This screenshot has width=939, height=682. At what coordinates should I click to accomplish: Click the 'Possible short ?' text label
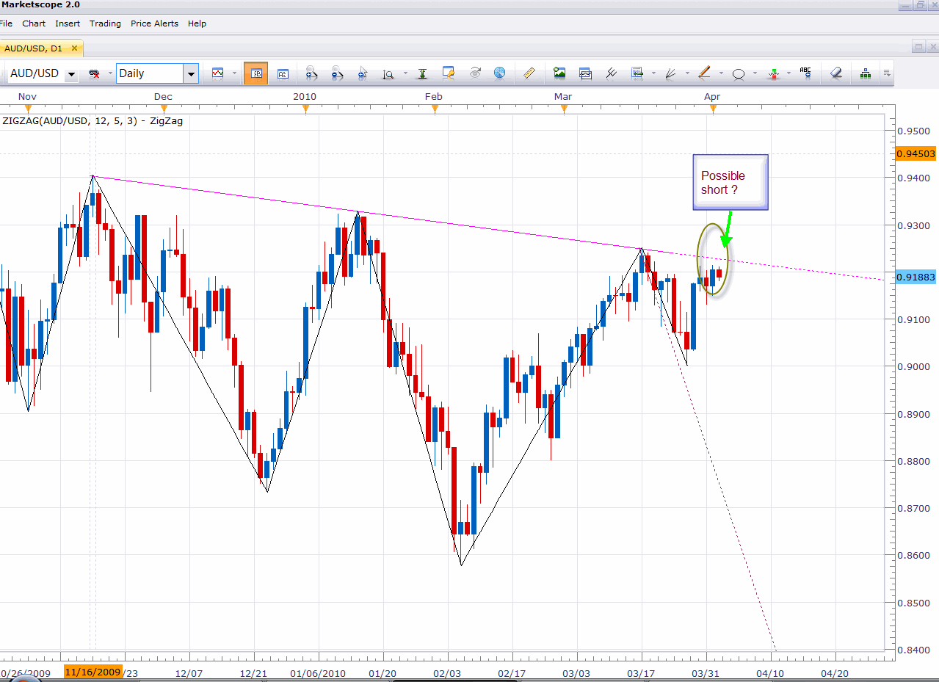coord(723,183)
